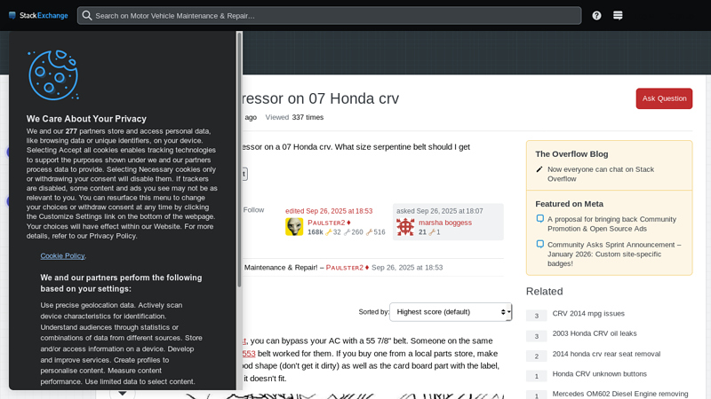
Task: Open '2003 Honda CRV oil leaks' related question
Action: pos(594,333)
